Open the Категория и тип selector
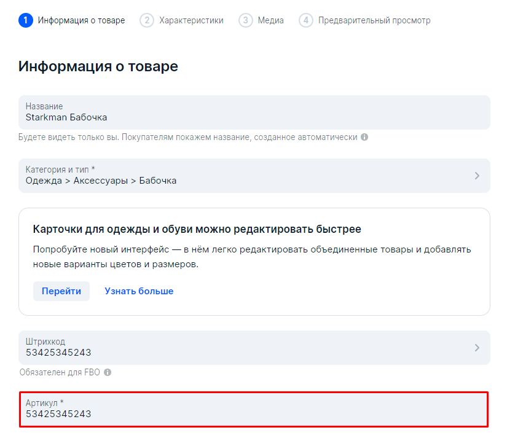The width and height of the screenshot is (515, 438). pyautogui.click(x=254, y=176)
